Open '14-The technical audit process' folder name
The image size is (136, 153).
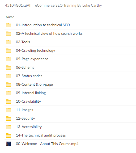click(x=41, y=135)
